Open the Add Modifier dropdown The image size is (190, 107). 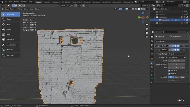172,41
